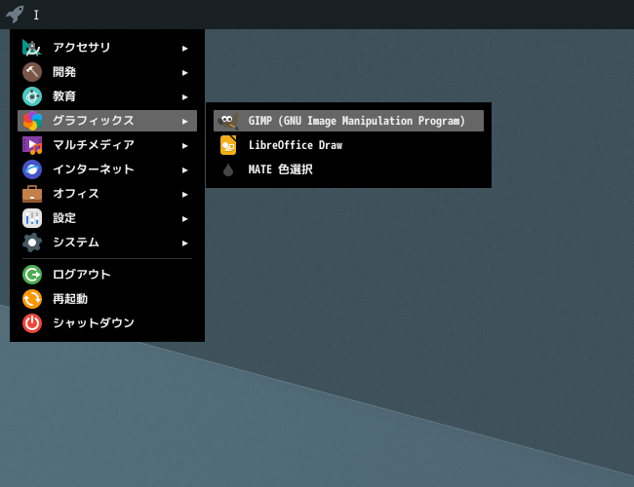Open the マルチメディア menu category
Screen dimensions: 634x487
coord(107,145)
